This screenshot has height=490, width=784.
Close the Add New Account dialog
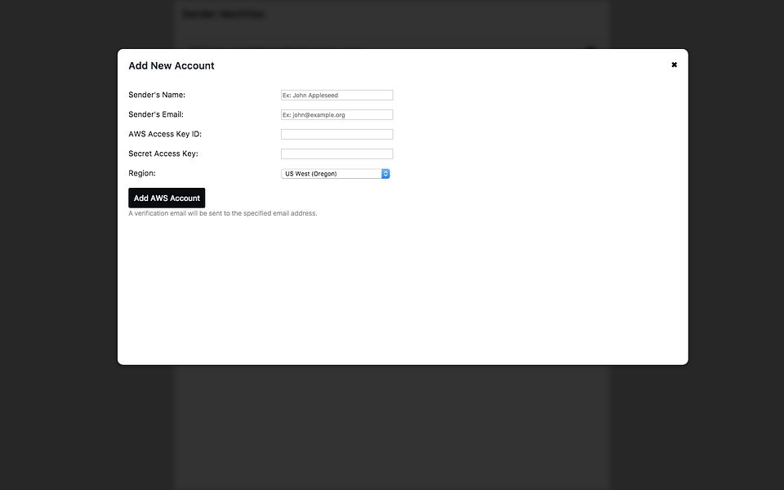[x=674, y=64]
